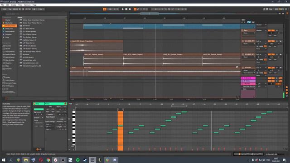Image resolution: width=290 pixels, height=163 pixels.
Task: Toggle track activator of 14 UAA3_SFX
Action: tap(271, 41)
